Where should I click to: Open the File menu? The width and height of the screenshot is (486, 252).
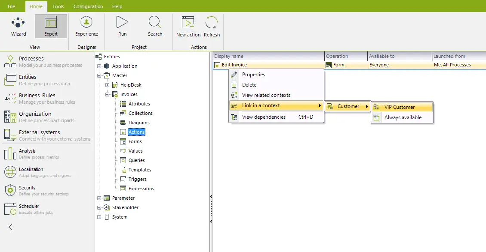[x=11, y=6]
